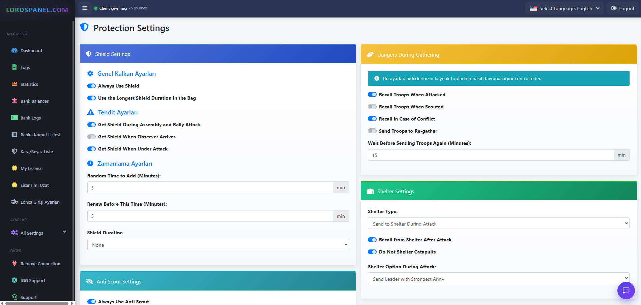Image resolution: width=641 pixels, height=305 pixels.
Task: Click Remove Connection link
Action: (40, 264)
